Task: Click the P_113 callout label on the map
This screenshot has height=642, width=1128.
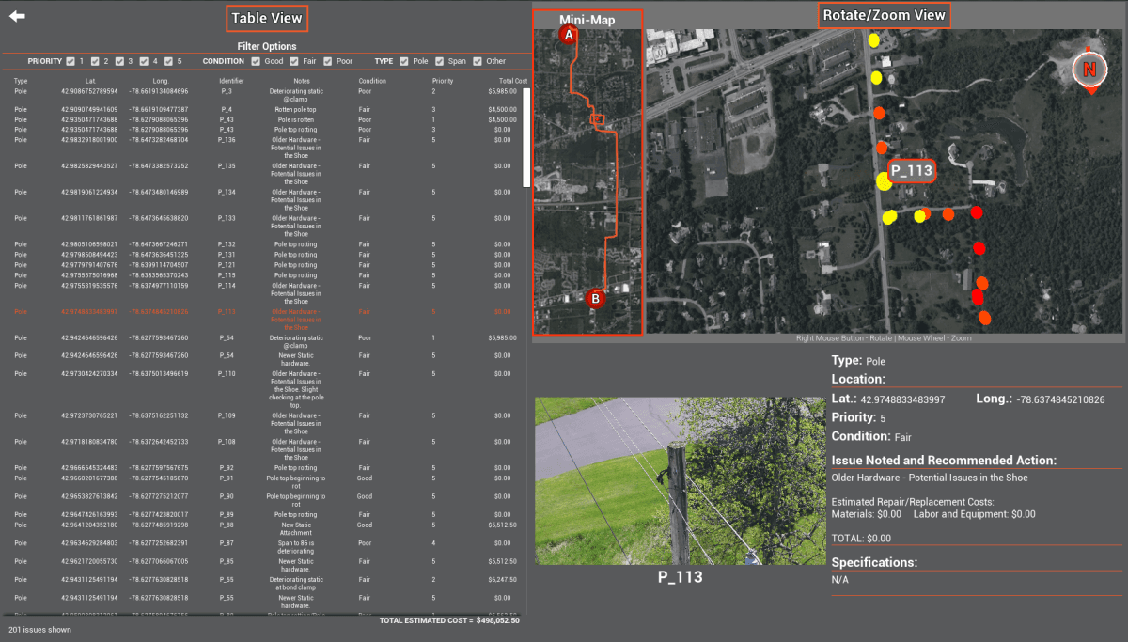Action: point(912,170)
